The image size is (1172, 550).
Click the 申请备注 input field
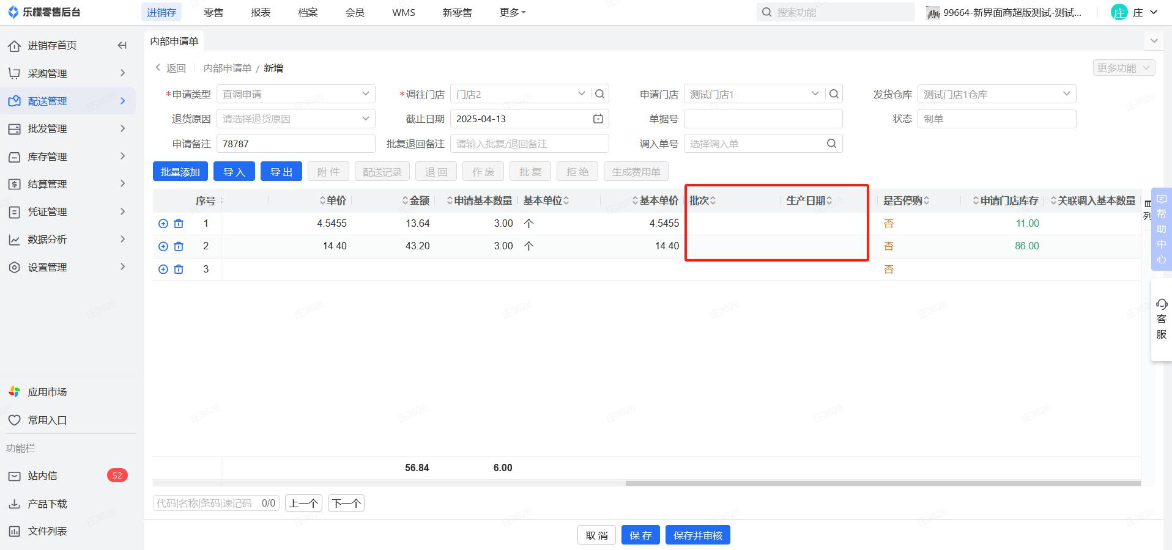[295, 144]
